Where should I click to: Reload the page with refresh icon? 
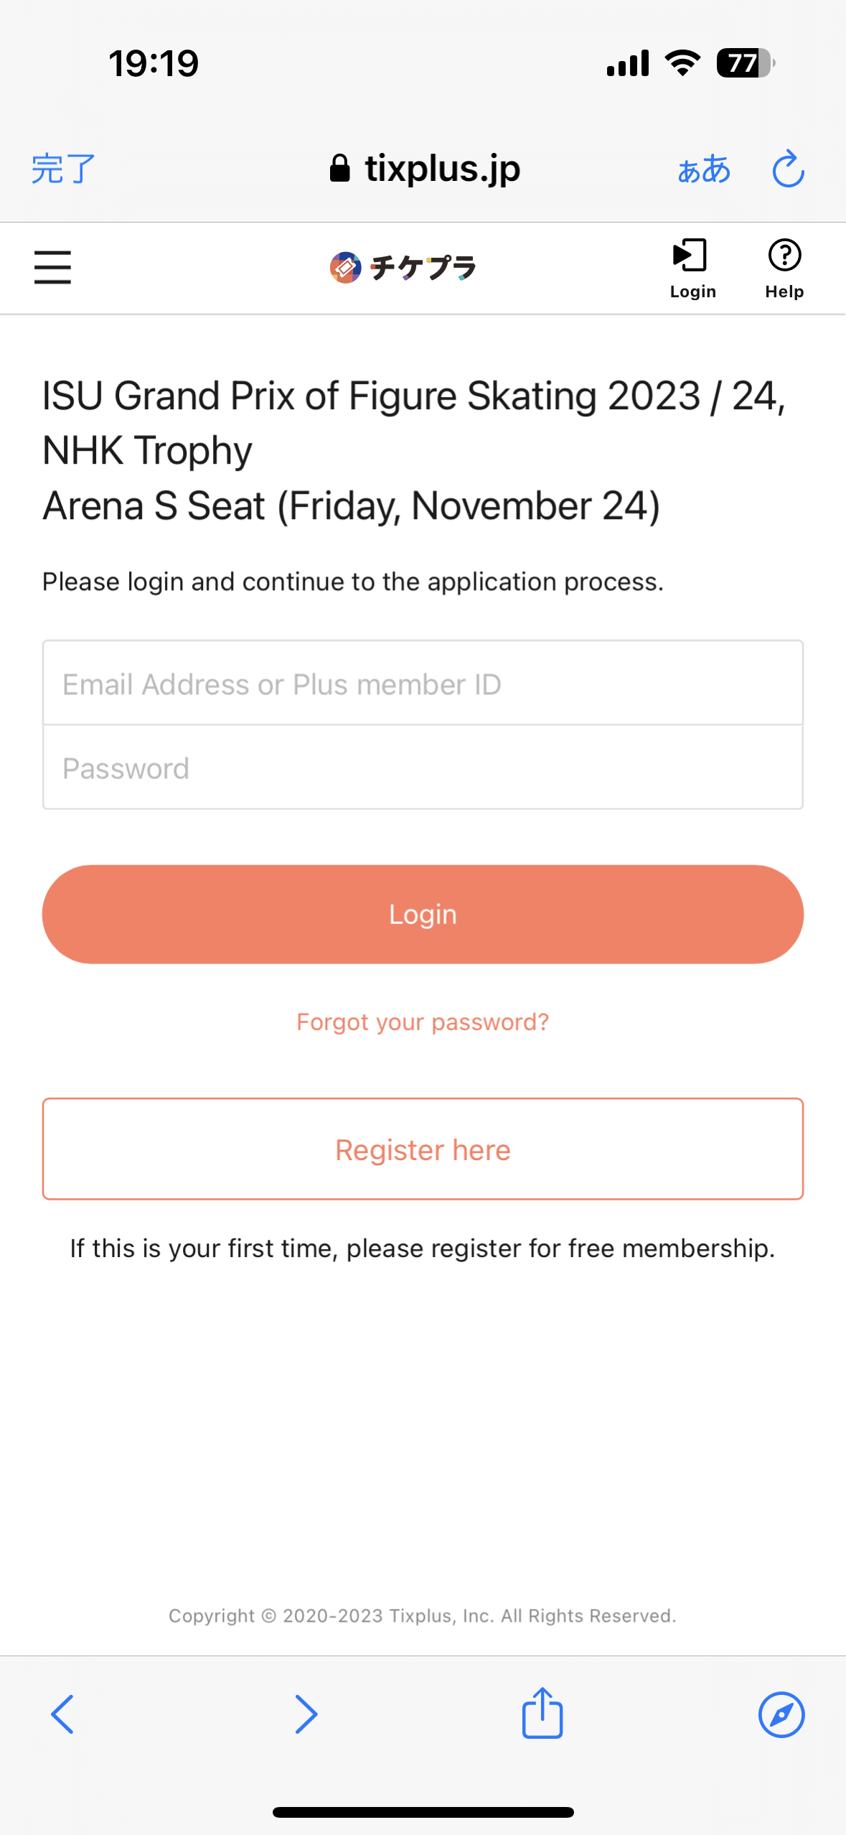click(787, 169)
